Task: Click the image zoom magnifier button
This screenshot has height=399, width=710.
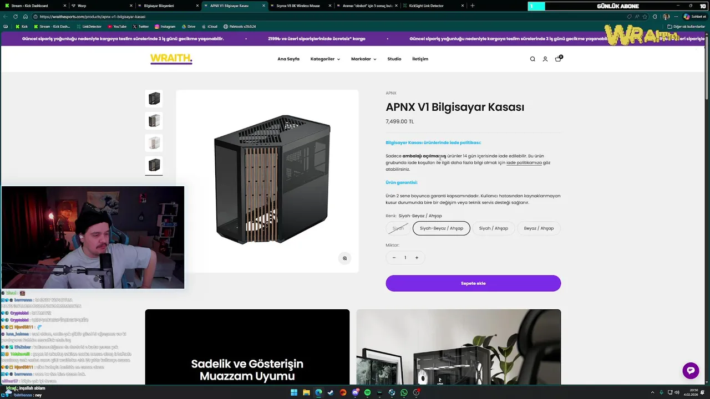Action: coord(344,258)
